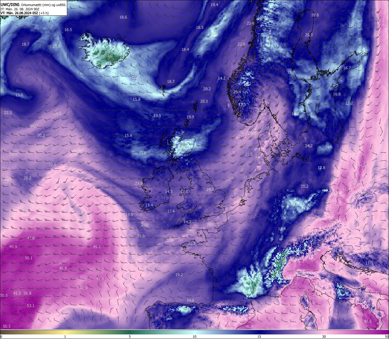
Task: Click the 16.8 value over Estonia
Action: click(x=337, y=94)
